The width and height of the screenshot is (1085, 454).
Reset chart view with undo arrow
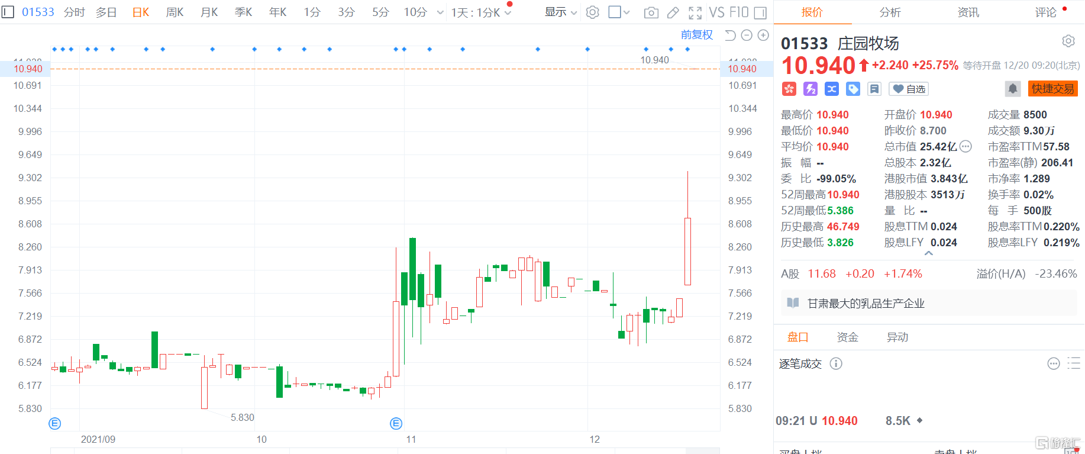730,36
